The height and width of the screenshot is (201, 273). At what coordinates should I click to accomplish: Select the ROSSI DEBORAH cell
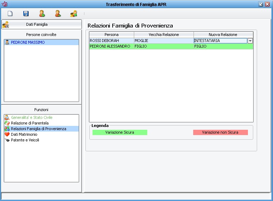click(x=112, y=41)
